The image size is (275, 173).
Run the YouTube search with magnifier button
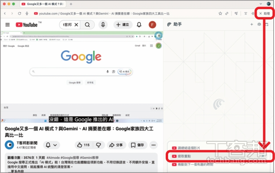(87, 25)
